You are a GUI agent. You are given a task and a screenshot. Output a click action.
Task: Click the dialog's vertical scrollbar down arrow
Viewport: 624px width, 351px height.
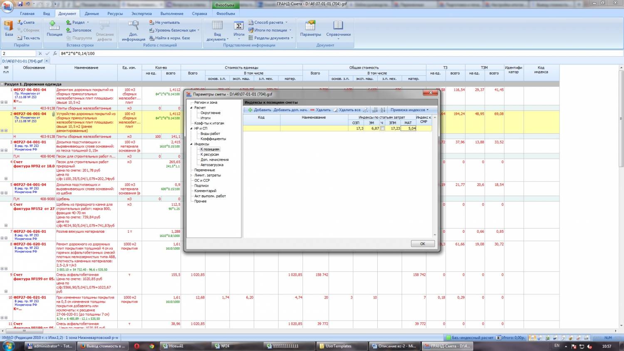tap(435, 235)
